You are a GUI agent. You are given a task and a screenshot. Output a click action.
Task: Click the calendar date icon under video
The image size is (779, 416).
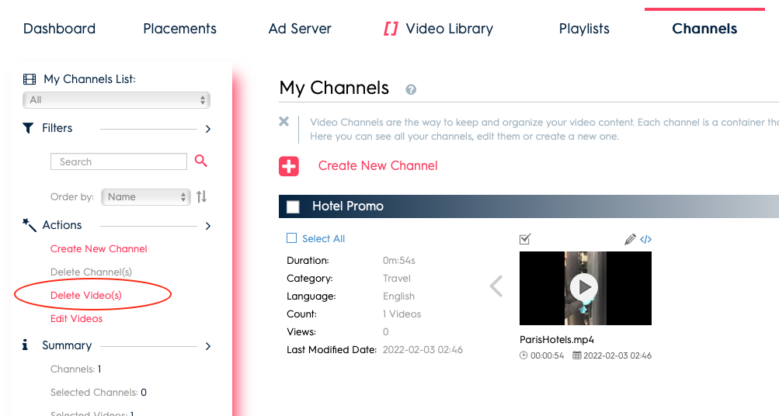[577, 355]
